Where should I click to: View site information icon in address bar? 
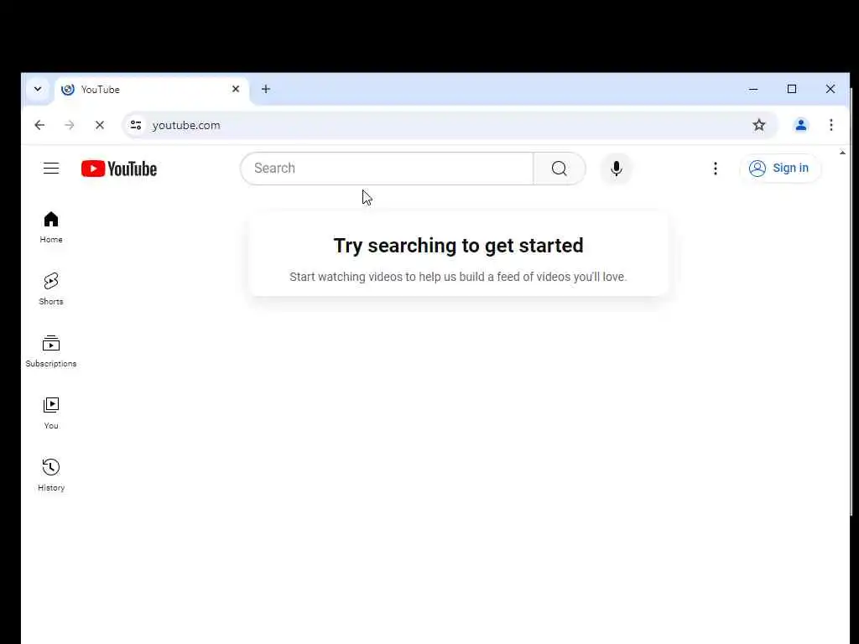(136, 125)
